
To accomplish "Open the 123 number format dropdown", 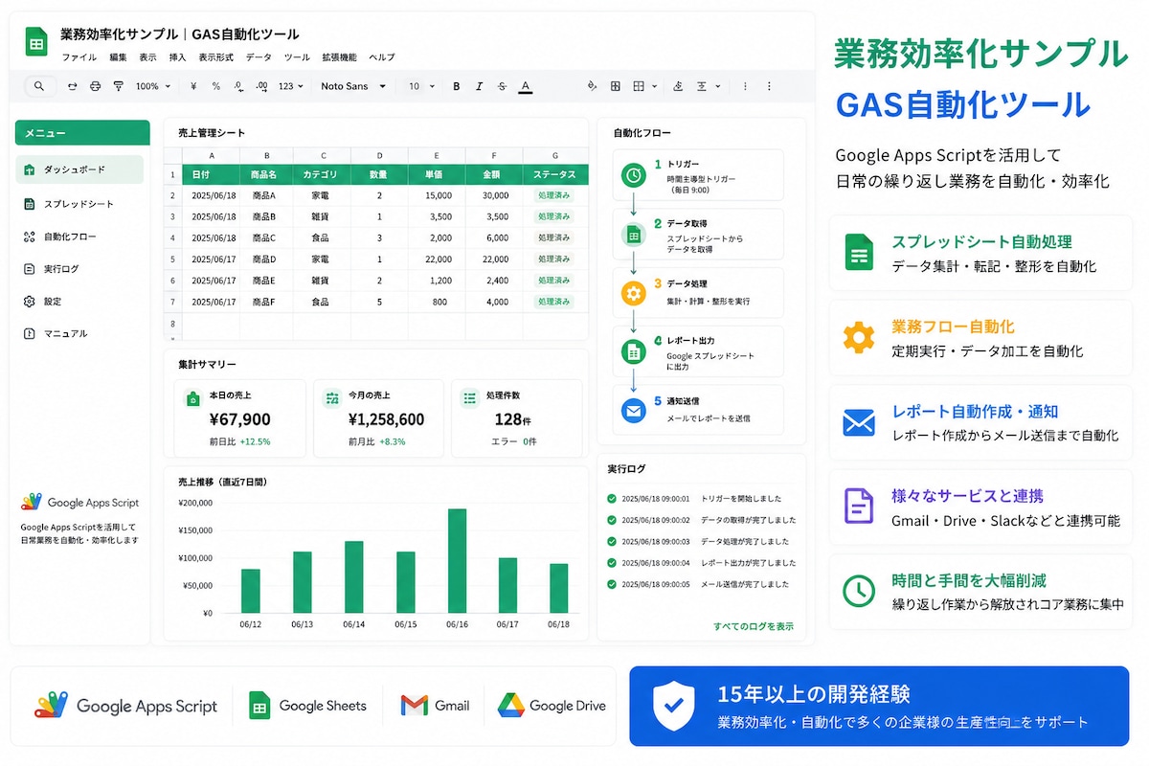I will coord(290,86).
